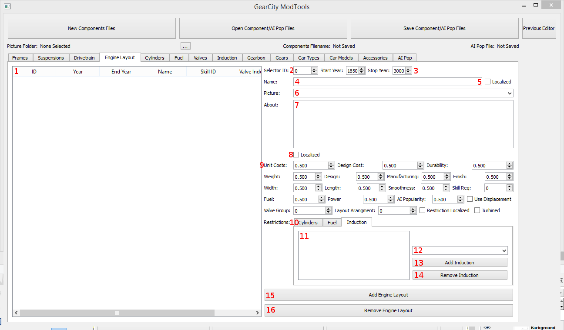Click the Add Engine Layout button
The width and height of the screenshot is (564, 330).
pyautogui.click(x=388, y=295)
